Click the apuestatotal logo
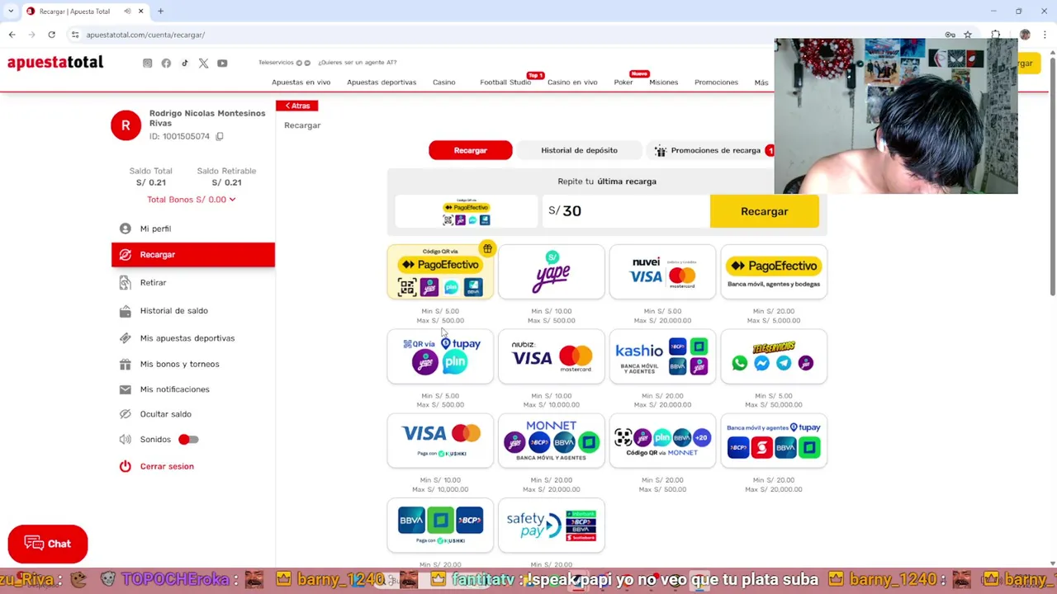The image size is (1057, 594). coord(55,63)
